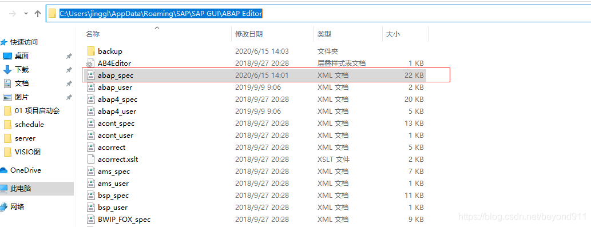
Task: Open 文档 in sidebar
Action: (22, 83)
